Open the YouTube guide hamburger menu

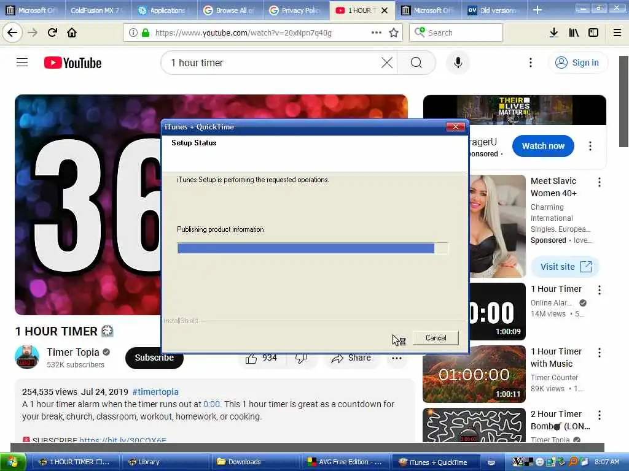pos(22,63)
